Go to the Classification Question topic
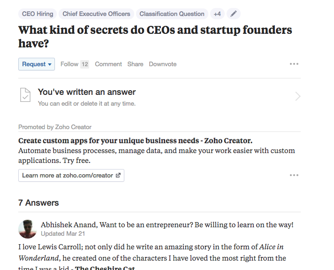The height and width of the screenshot is (270, 334). coord(172,14)
